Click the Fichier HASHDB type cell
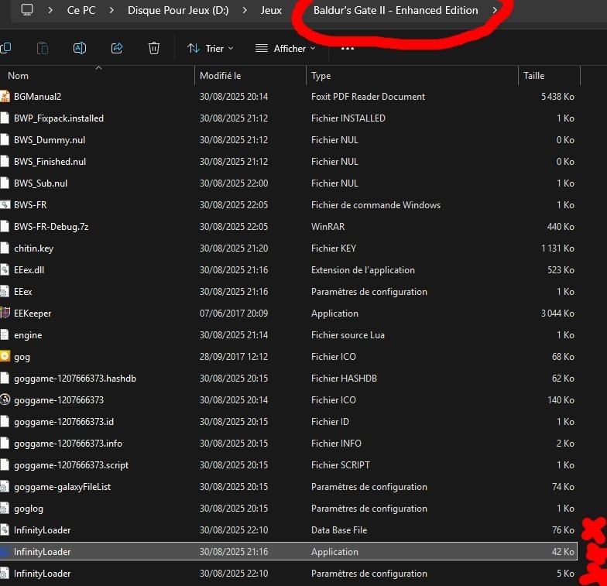This screenshot has height=586, width=607. point(344,378)
